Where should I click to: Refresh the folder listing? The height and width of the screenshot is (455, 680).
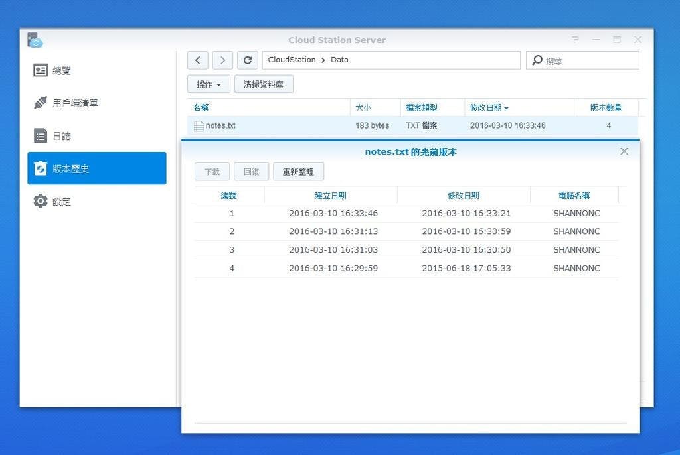[248, 60]
